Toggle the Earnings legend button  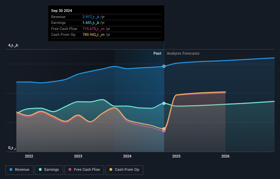49,170
